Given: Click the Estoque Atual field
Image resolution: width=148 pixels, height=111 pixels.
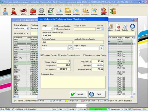Looking at the screenshot, I should 64,65.
